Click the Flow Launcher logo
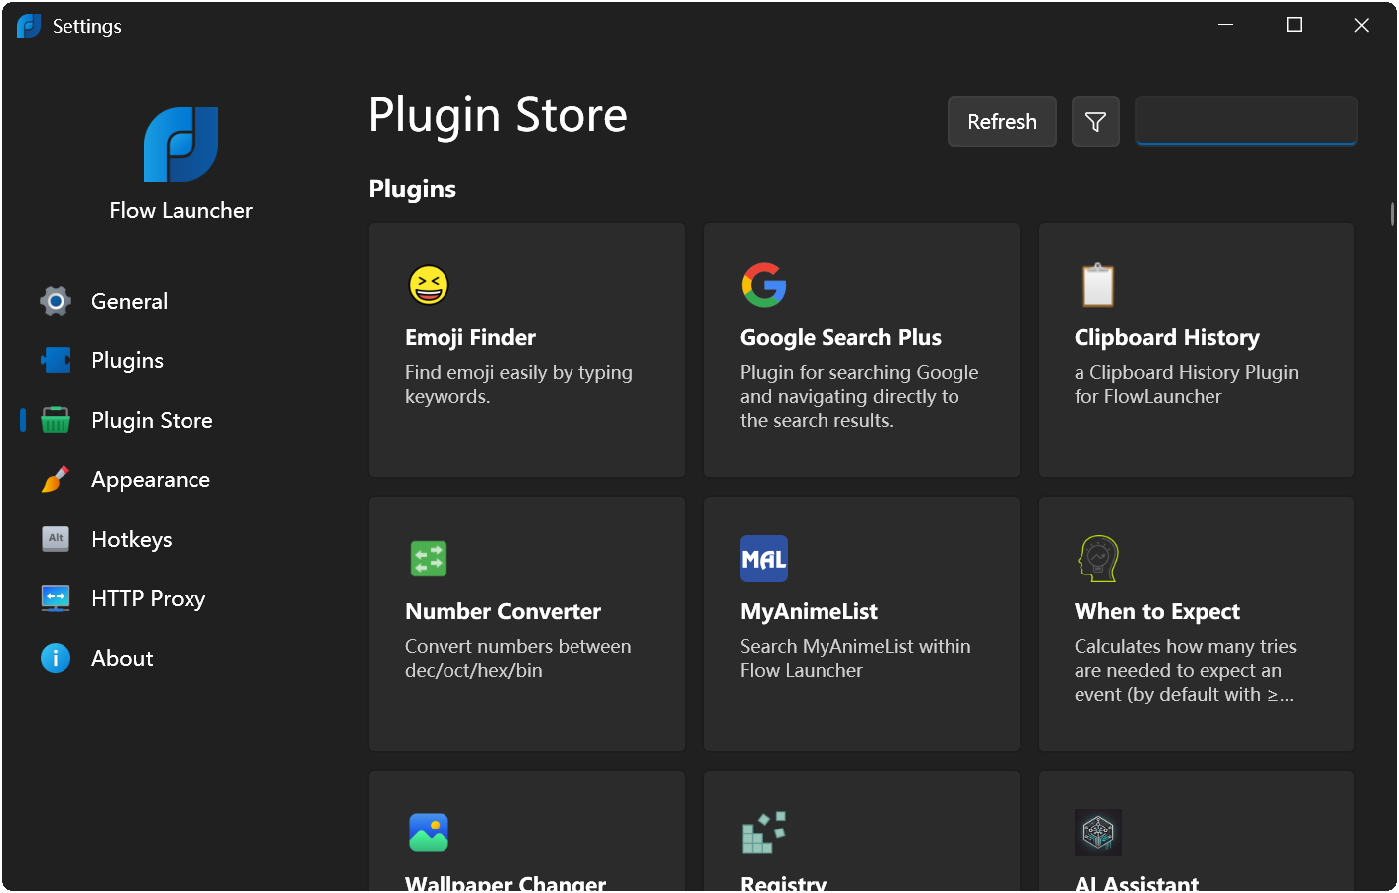Image resolution: width=1399 pixels, height=893 pixels. (181, 145)
